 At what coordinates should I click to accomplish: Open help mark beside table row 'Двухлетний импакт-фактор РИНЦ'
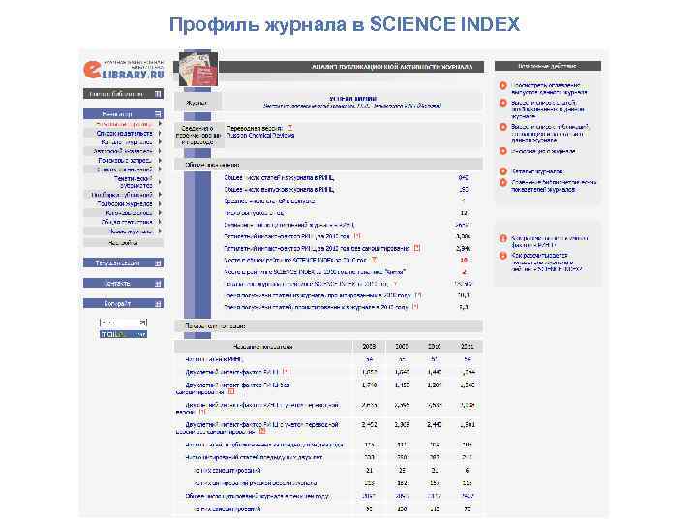coord(286,371)
